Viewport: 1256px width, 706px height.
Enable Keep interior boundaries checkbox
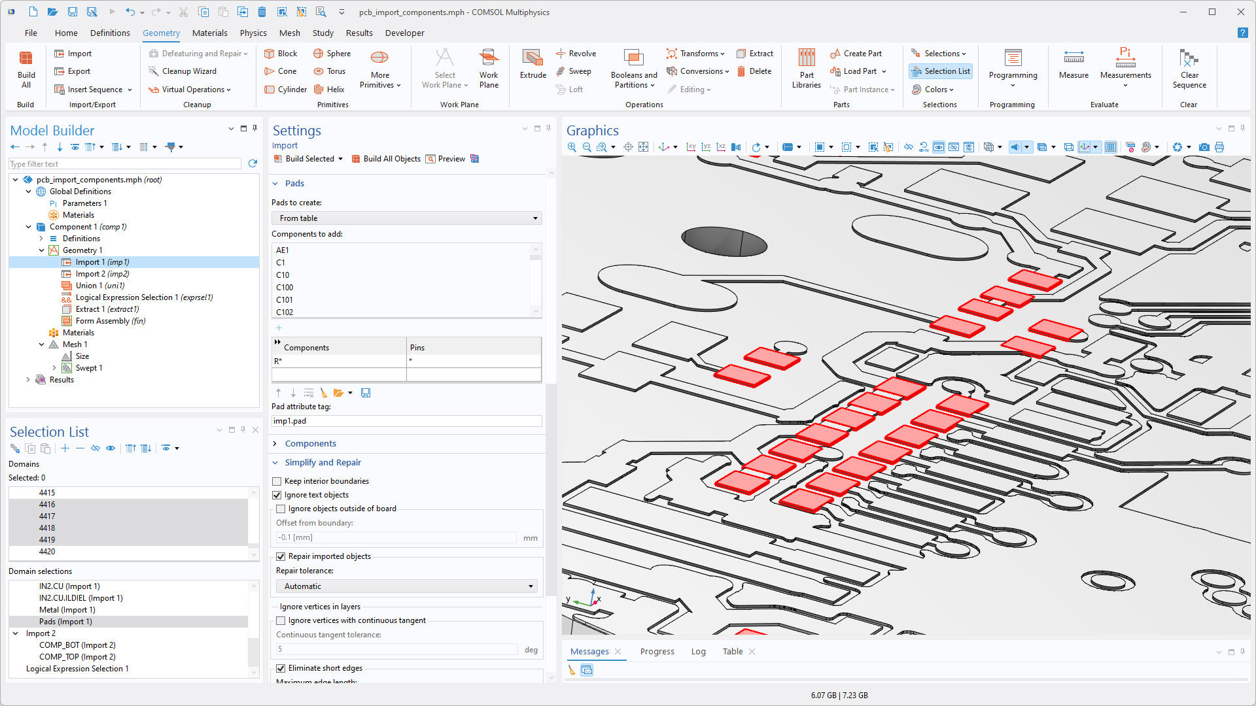click(277, 481)
